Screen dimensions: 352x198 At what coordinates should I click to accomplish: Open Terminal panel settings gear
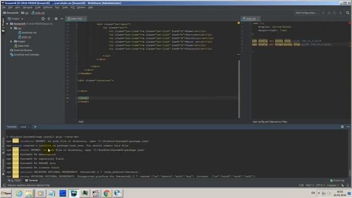click(342, 127)
